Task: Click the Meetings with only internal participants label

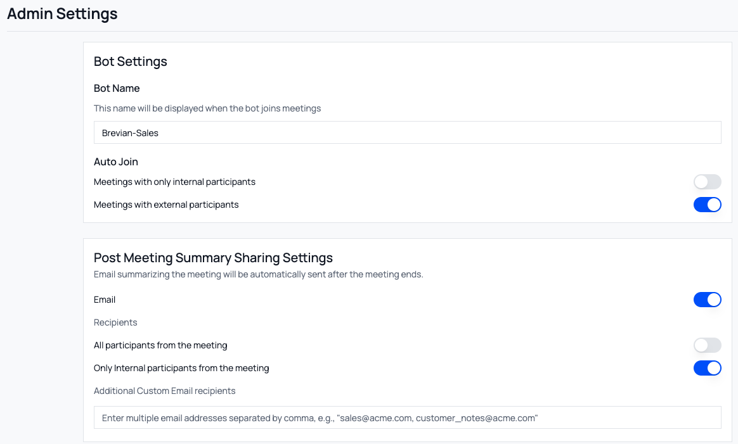Action: pyautogui.click(x=174, y=182)
